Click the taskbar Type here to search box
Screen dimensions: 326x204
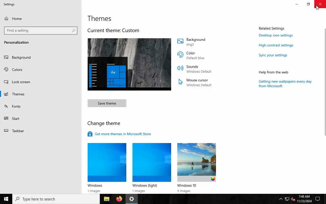pos(56,199)
